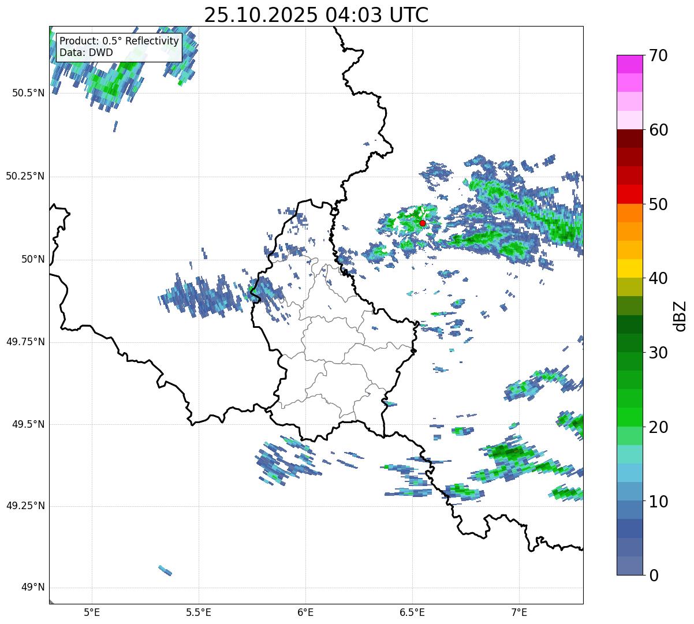The height and width of the screenshot is (624, 694).
Task: Click the "Product: 0.5° Reflectivity" label
Action: [120, 42]
